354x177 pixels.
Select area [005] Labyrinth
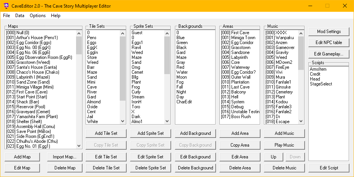click(x=234, y=57)
